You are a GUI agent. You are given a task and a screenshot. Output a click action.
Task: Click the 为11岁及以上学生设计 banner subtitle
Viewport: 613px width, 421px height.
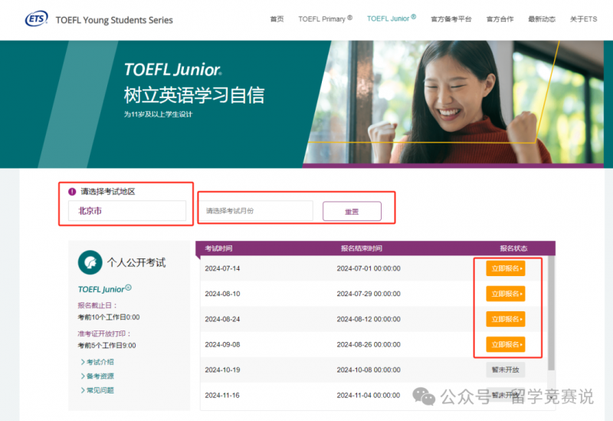(159, 114)
